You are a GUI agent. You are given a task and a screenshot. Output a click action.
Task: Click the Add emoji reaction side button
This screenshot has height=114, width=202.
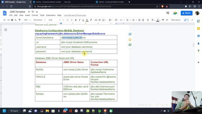click(130, 40)
